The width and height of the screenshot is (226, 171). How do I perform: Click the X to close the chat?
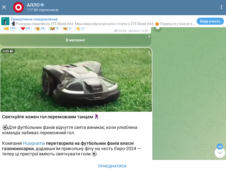4,7
